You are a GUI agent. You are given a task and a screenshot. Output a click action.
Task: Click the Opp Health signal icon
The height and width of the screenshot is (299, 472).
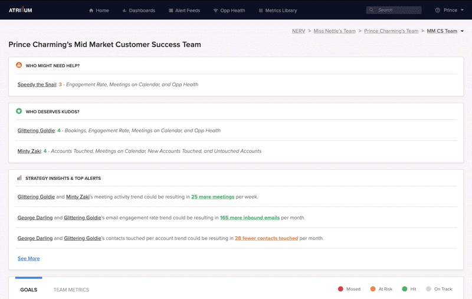(215, 11)
